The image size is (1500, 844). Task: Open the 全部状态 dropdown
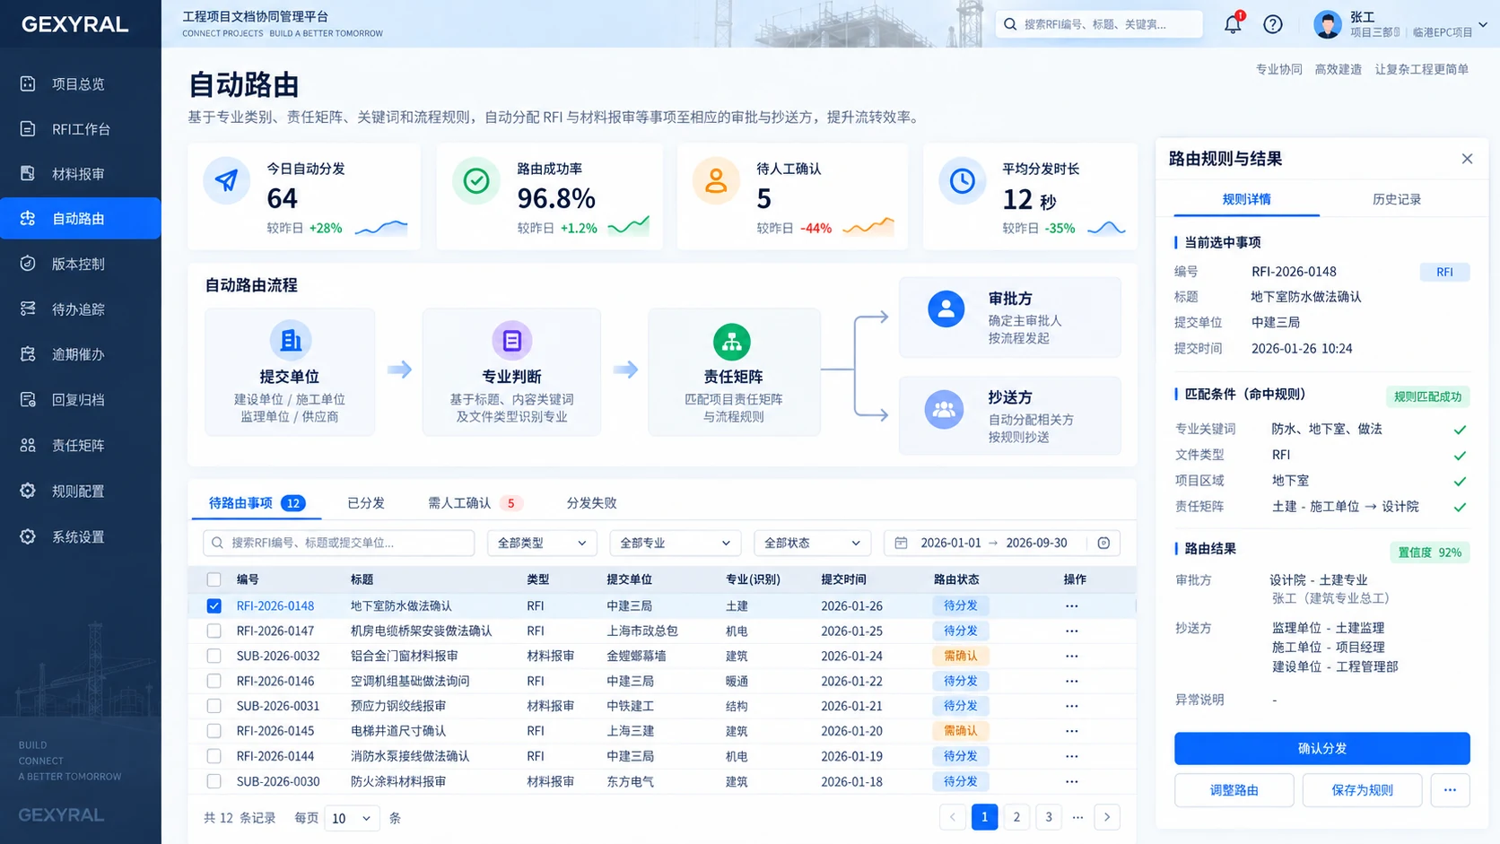pyautogui.click(x=812, y=543)
